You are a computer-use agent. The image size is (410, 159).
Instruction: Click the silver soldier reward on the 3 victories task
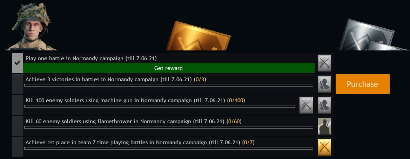click(x=324, y=84)
